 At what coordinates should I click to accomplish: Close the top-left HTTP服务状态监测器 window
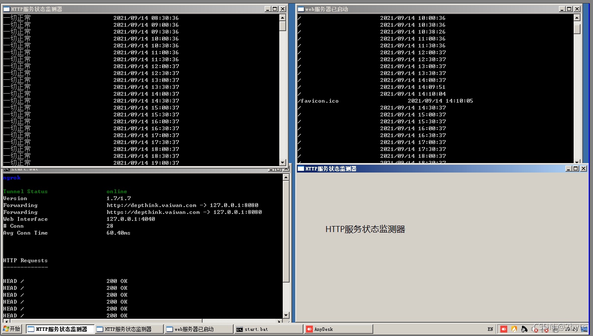[282, 9]
